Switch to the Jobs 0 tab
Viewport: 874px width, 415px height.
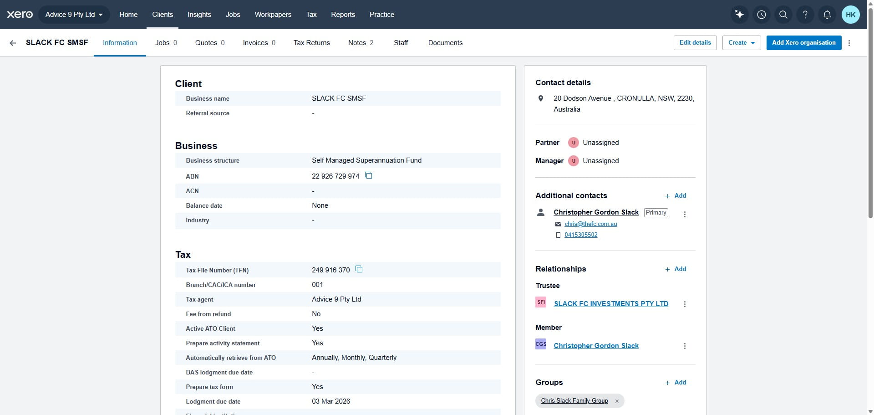click(166, 43)
